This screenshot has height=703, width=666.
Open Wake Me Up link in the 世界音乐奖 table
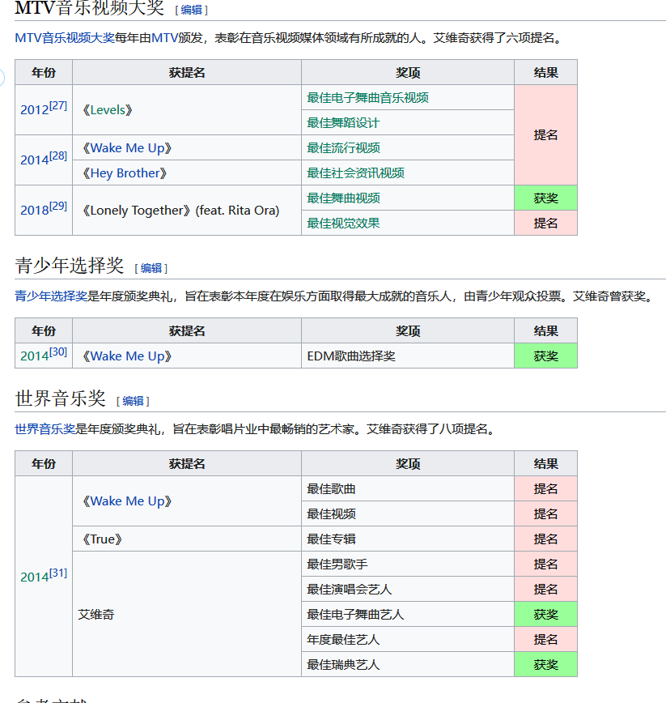pyautogui.click(x=127, y=501)
